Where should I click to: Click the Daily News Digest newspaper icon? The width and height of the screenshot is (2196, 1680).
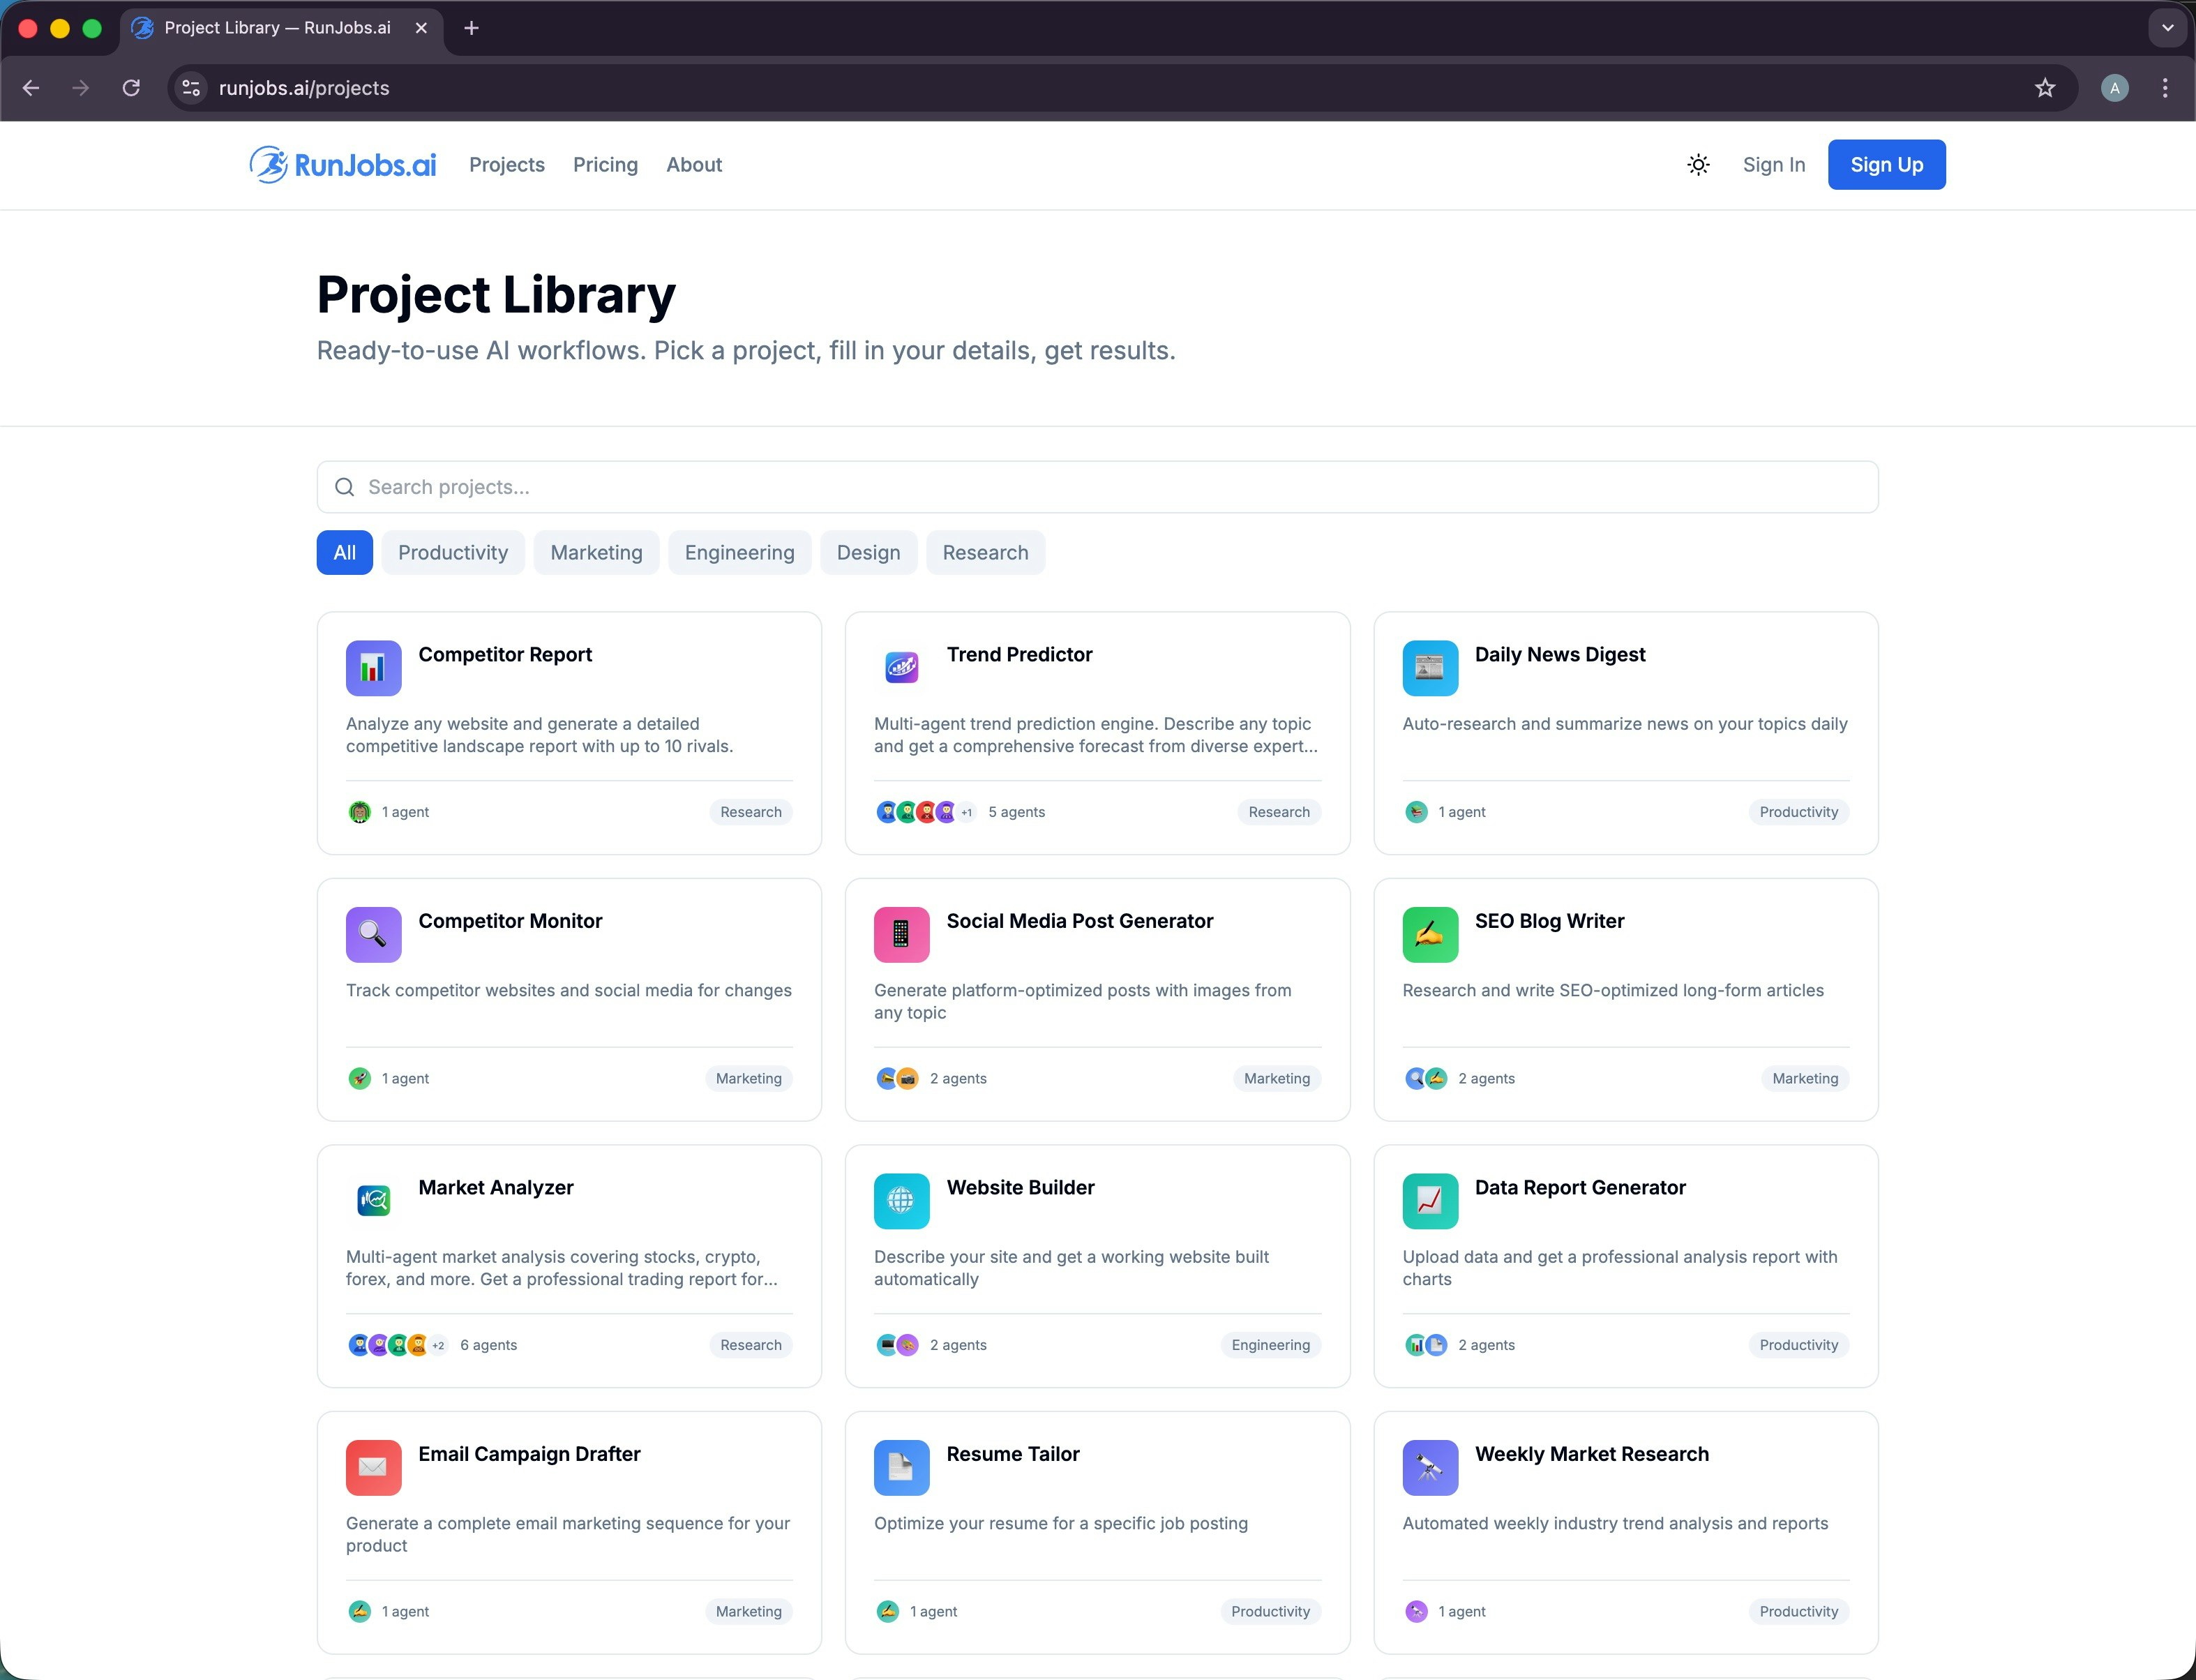[x=1429, y=668]
